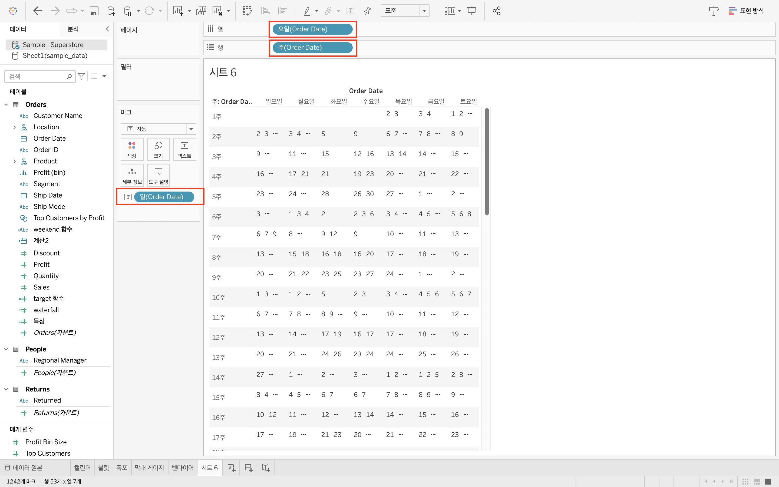Viewport: 779px width, 487px height.
Task: Click the Save disk icon
Action: tap(94, 11)
